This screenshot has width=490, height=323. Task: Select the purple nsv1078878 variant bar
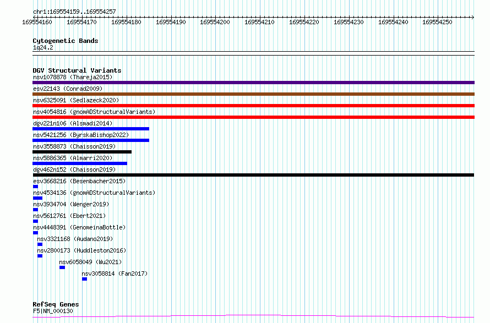(253, 83)
